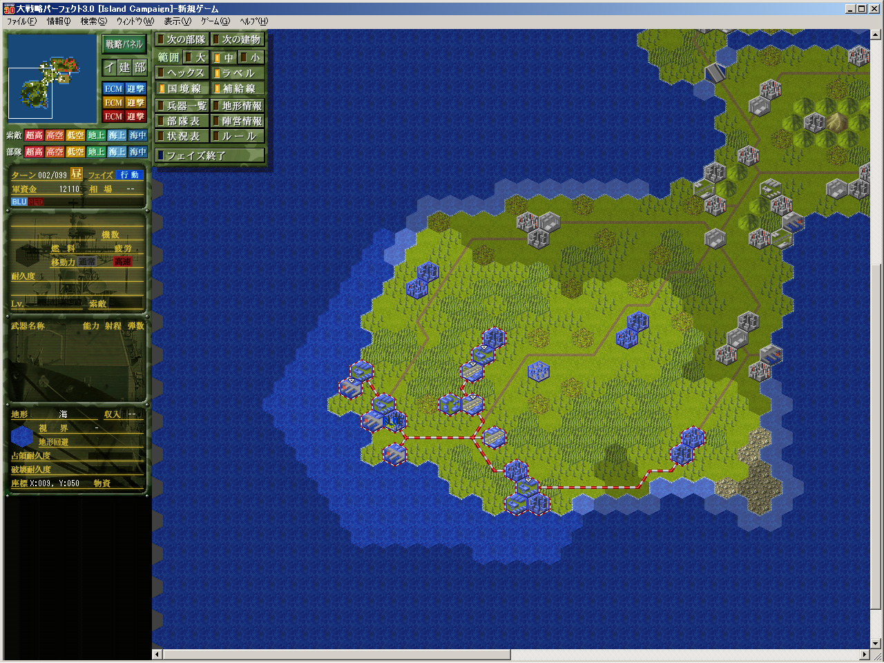Jump to next building with 次の建物
The width and height of the screenshot is (884, 663).
[238, 39]
